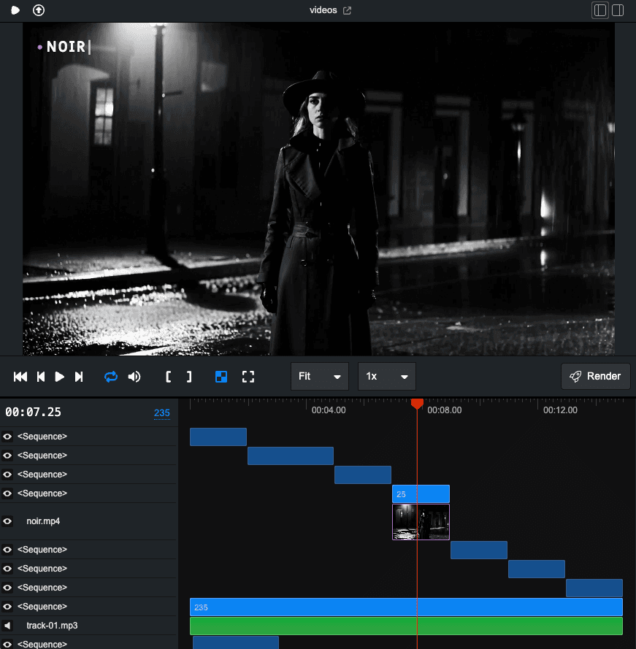Click the red playhead marker on the ruler

coord(417,402)
